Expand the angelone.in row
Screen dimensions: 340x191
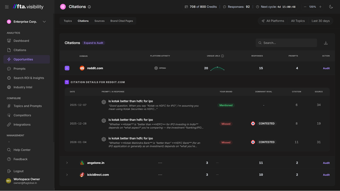point(67,163)
